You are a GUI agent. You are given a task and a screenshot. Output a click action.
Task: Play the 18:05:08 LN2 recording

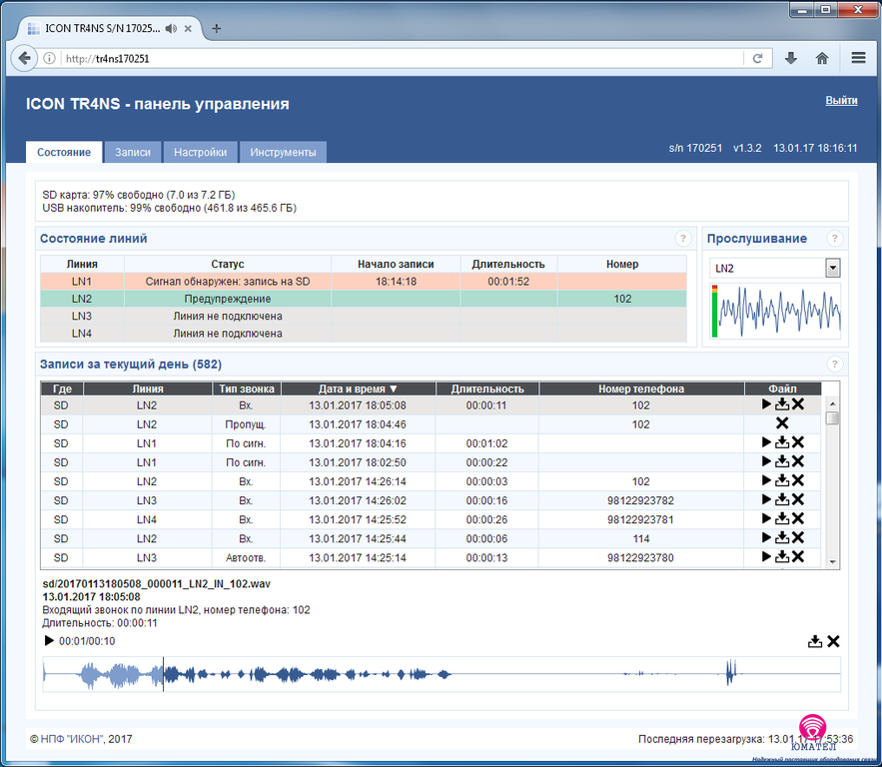[766, 403]
